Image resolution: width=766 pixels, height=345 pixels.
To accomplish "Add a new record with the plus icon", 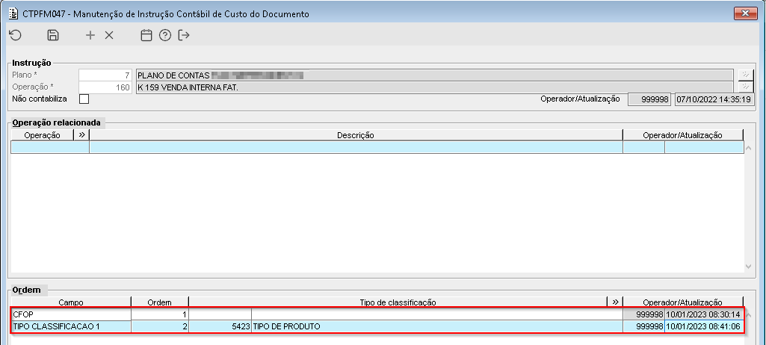I will coord(90,35).
